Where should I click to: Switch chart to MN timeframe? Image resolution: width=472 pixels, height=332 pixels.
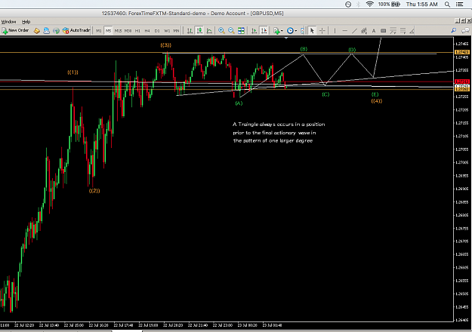pos(176,31)
